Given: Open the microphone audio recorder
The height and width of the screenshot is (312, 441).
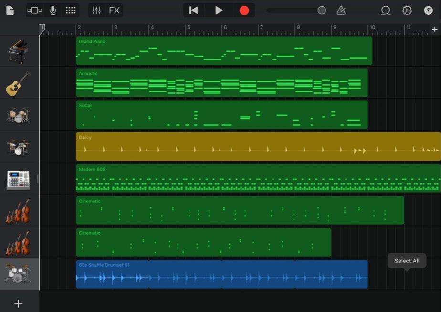Looking at the screenshot, I should coord(52,10).
